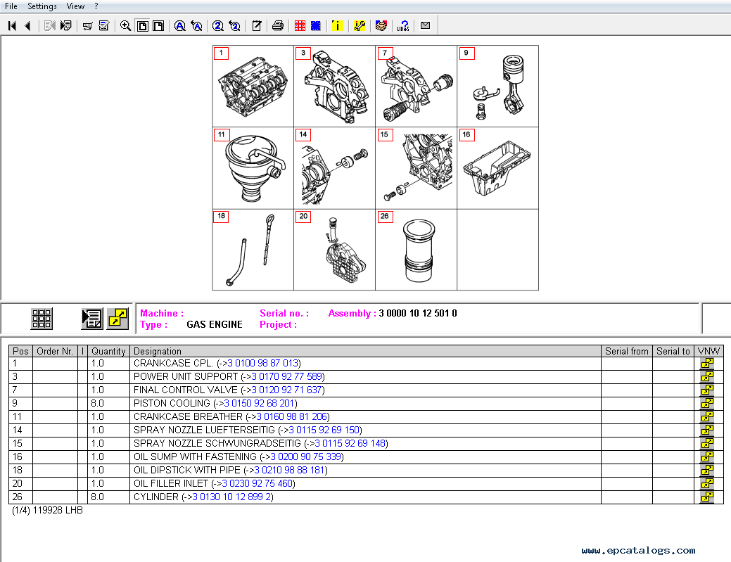Open power unit support thumbnail 3
731x562 pixels.
pyautogui.click(x=335, y=87)
